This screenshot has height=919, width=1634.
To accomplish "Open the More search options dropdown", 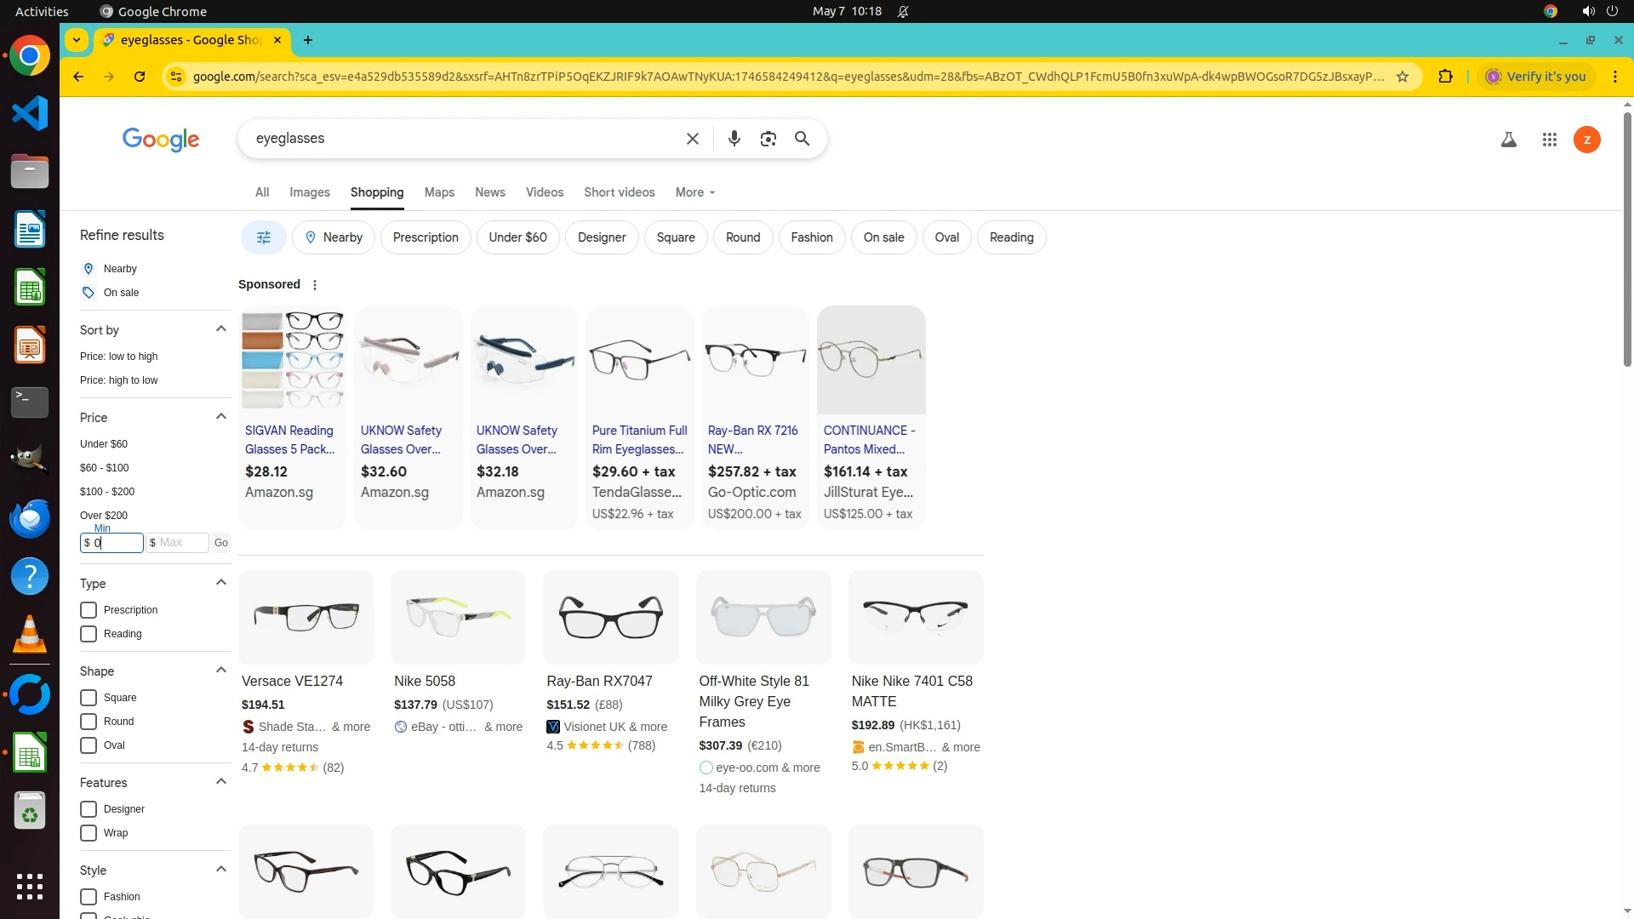I will pyautogui.click(x=695, y=192).
